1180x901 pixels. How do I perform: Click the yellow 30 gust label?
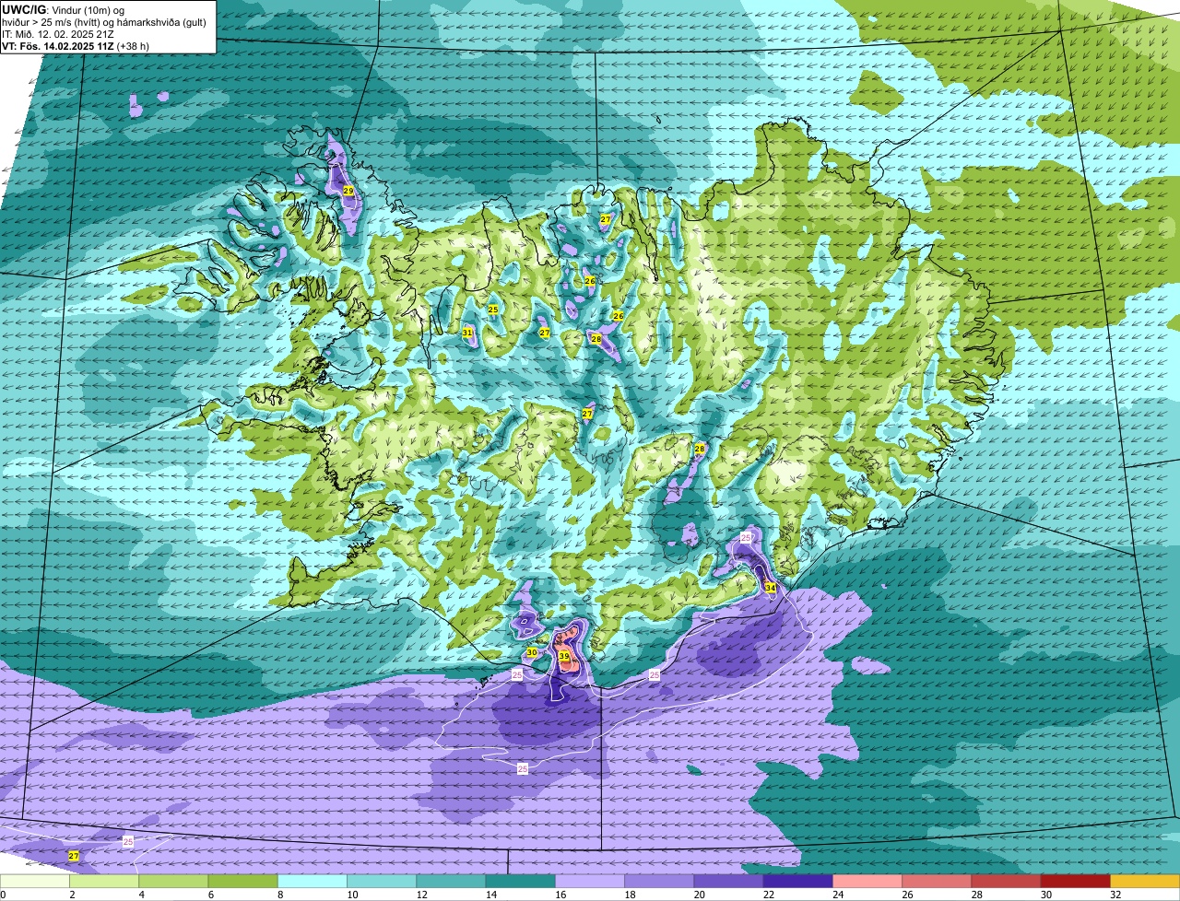click(x=532, y=652)
